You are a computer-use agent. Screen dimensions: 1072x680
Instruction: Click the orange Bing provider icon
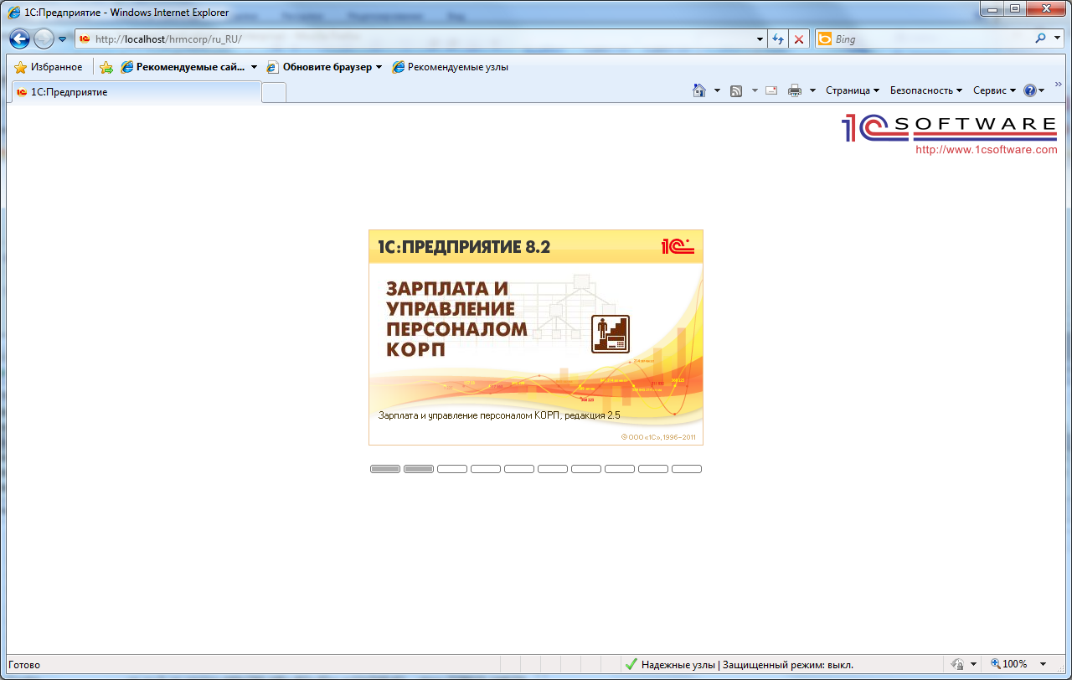[x=825, y=39]
